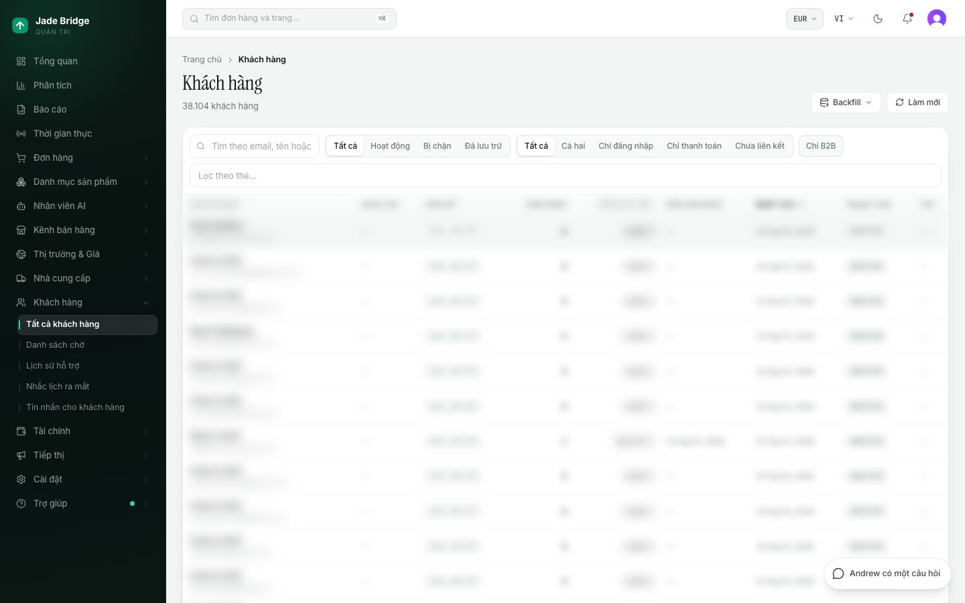Open Thời gian thực broadcast icon
965x603 pixels.
[21, 133]
